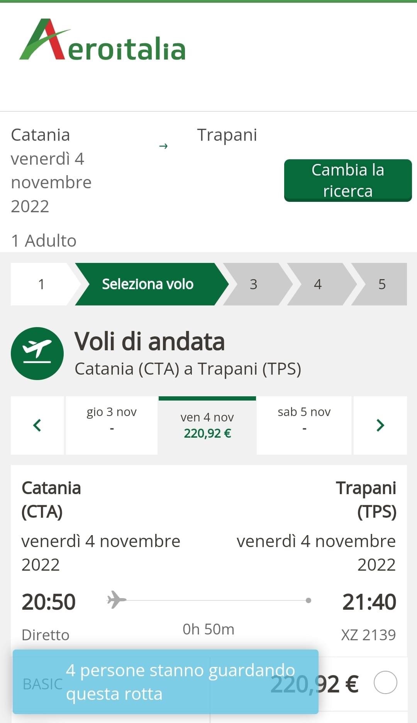This screenshot has width=417, height=723.
Task: Click the Seleziona volo step
Action: click(148, 284)
